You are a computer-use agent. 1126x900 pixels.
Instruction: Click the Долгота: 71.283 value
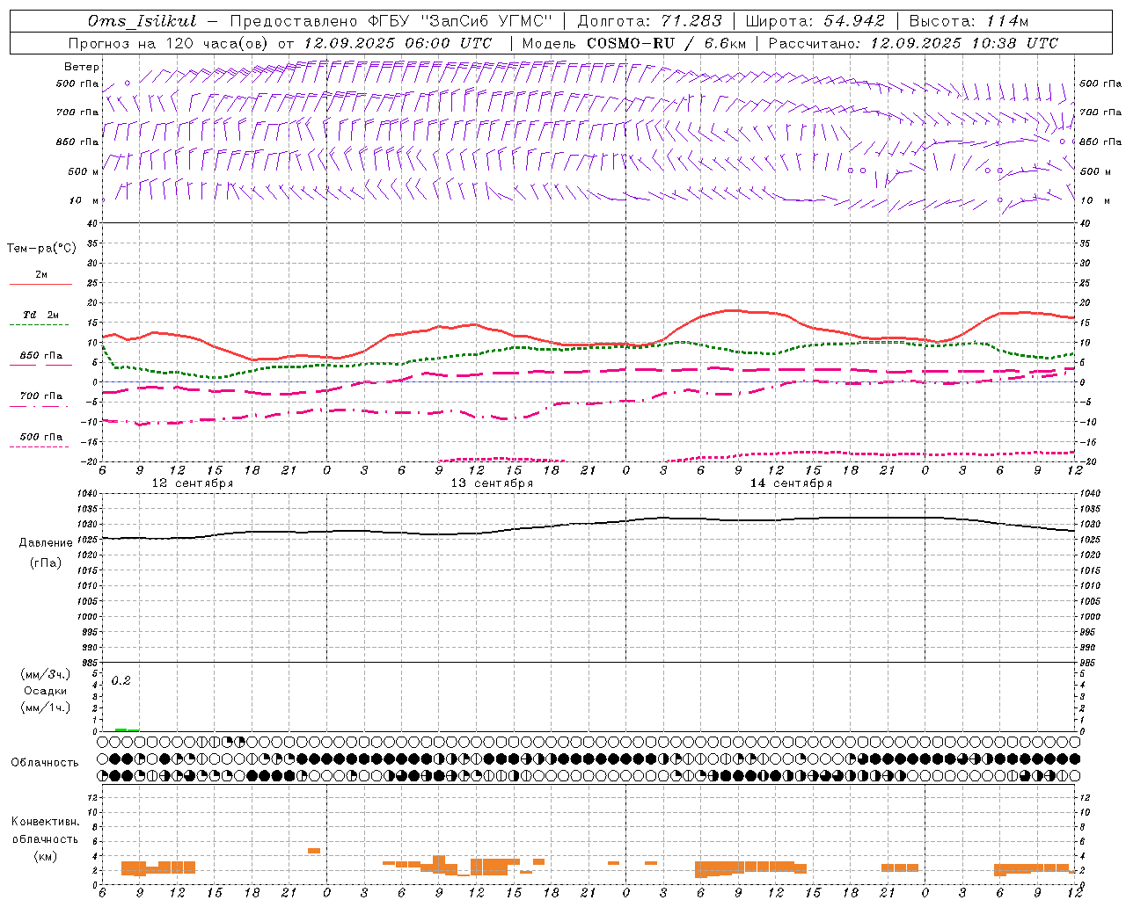click(649, 21)
